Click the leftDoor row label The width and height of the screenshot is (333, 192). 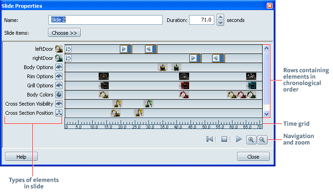tap(44, 49)
